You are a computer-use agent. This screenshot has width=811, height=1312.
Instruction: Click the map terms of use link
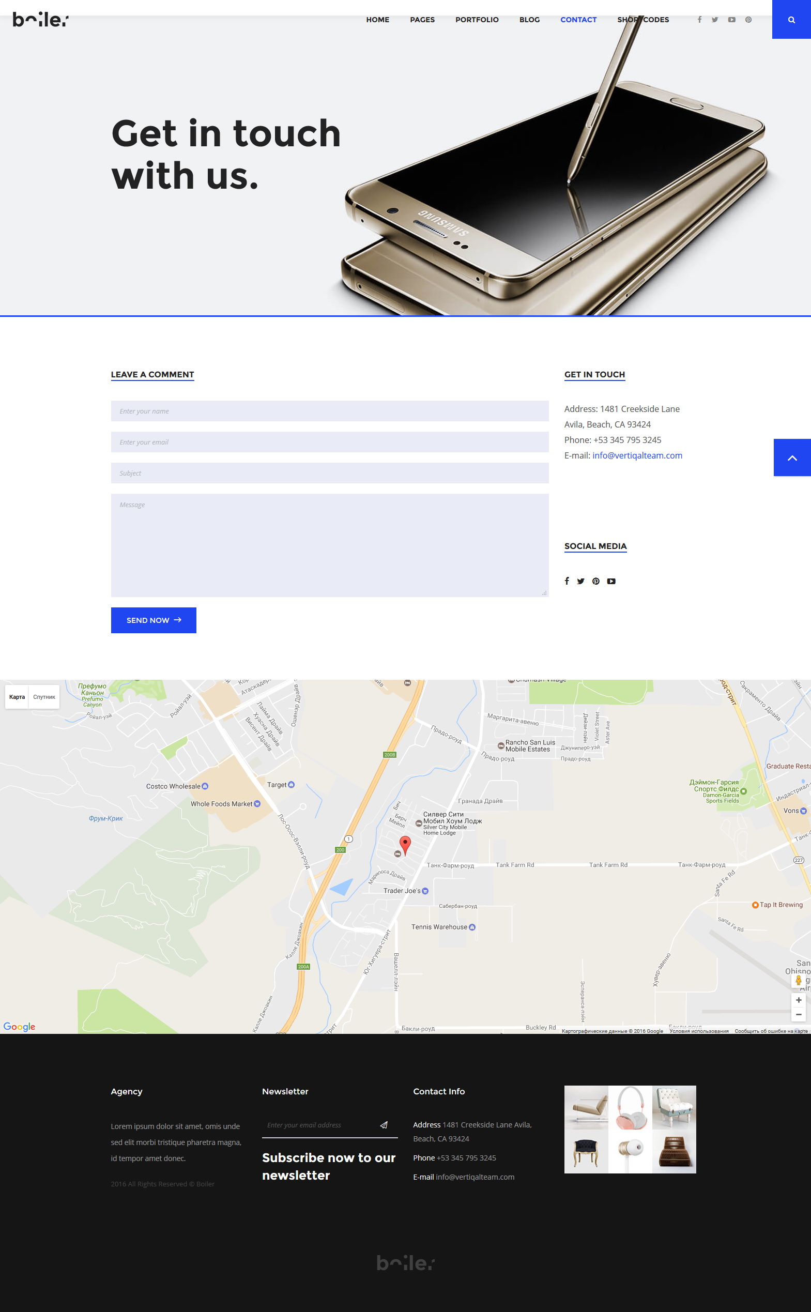[699, 1031]
